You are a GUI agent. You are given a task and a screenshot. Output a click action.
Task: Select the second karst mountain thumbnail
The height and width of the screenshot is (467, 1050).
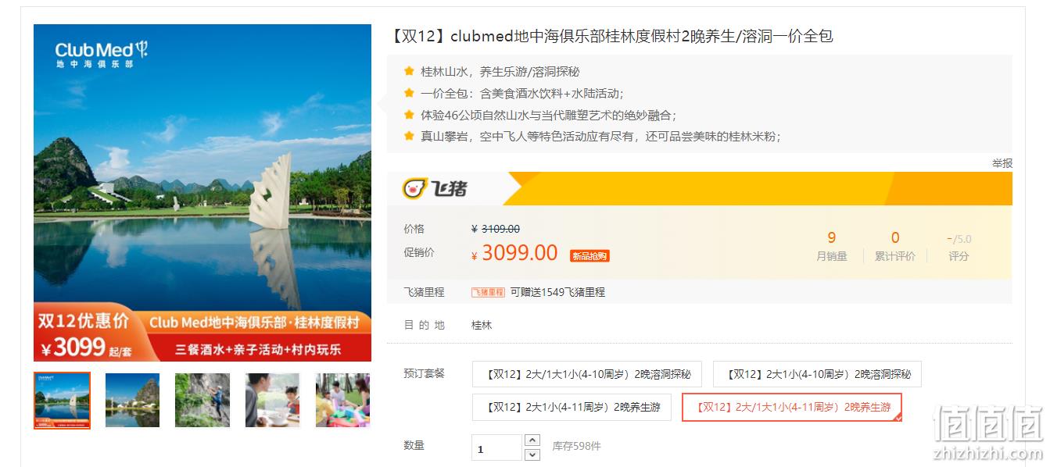pyautogui.click(x=132, y=400)
